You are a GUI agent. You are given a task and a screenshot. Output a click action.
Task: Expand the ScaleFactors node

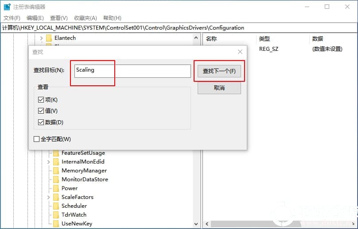48,197
